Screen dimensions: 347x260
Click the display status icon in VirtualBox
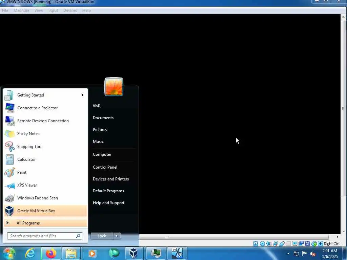(294, 244)
